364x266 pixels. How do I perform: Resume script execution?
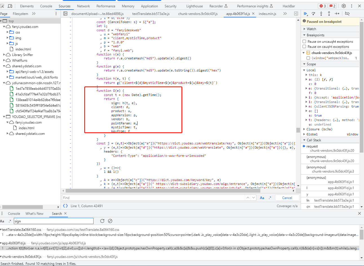coord(306,14)
